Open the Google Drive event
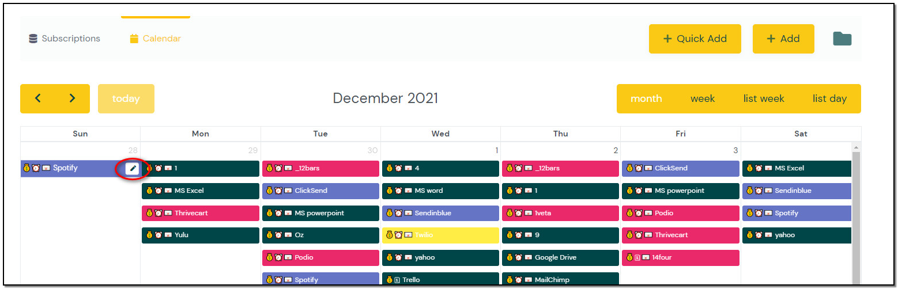The image size is (898, 289). coord(560,257)
